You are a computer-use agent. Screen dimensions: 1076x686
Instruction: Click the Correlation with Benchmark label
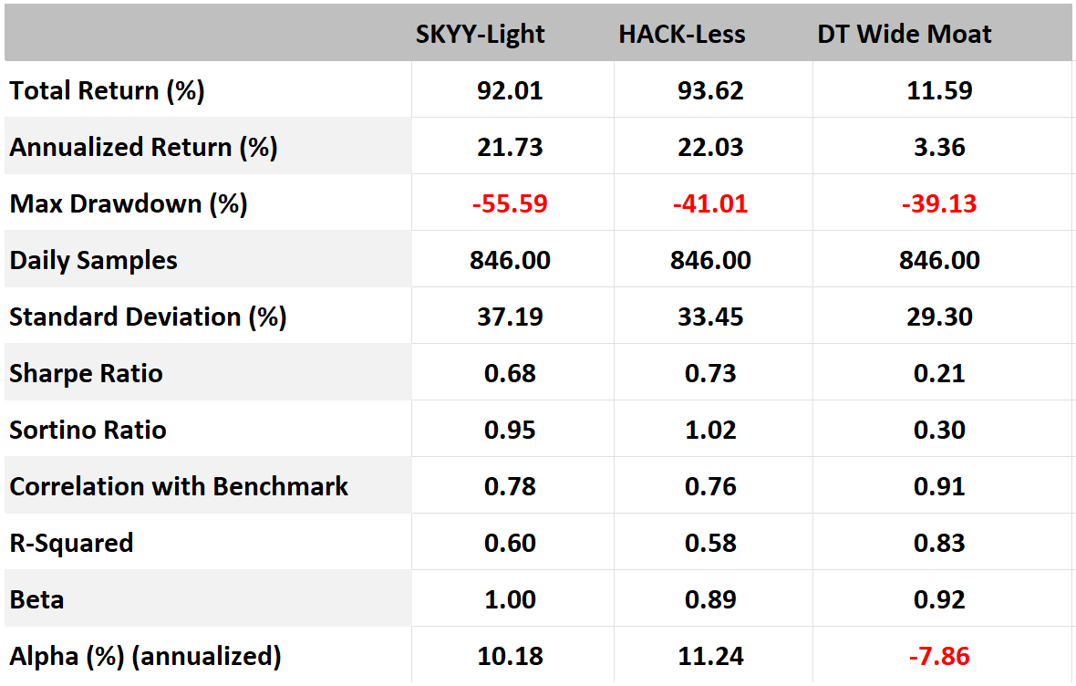(179, 487)
